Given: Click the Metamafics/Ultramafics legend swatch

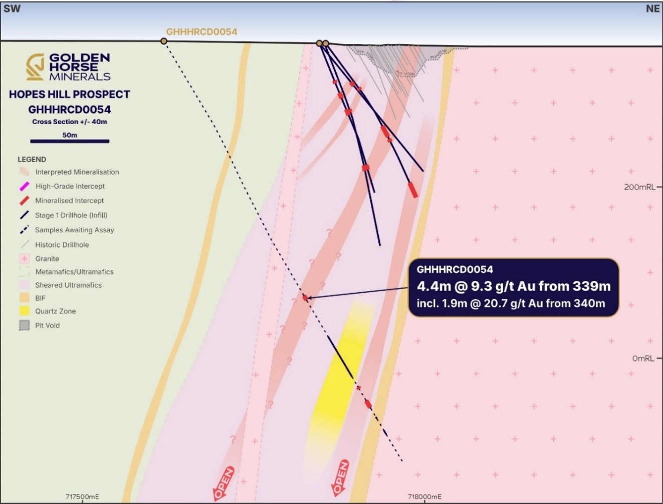Looking at the screenshot, I should tap(24, 272).
